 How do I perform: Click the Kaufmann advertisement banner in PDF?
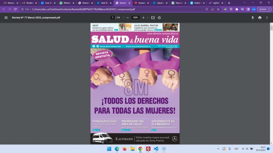tap(135, 138)
